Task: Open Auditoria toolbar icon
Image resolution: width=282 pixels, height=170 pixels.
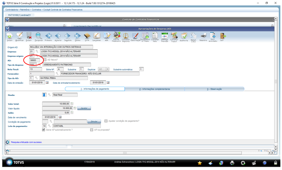Action: tap(184, 37)
